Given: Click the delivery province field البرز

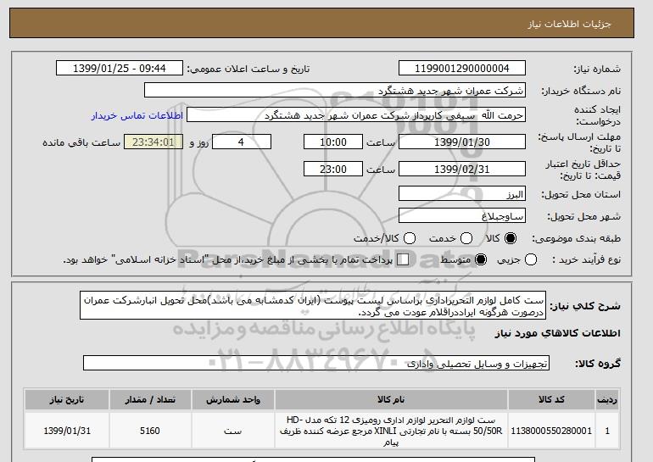Looking at the screenshot, I should (462, 194).
